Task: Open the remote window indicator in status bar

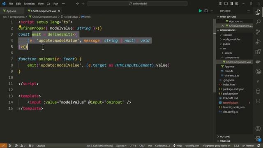Action: (x=3, y=146)
